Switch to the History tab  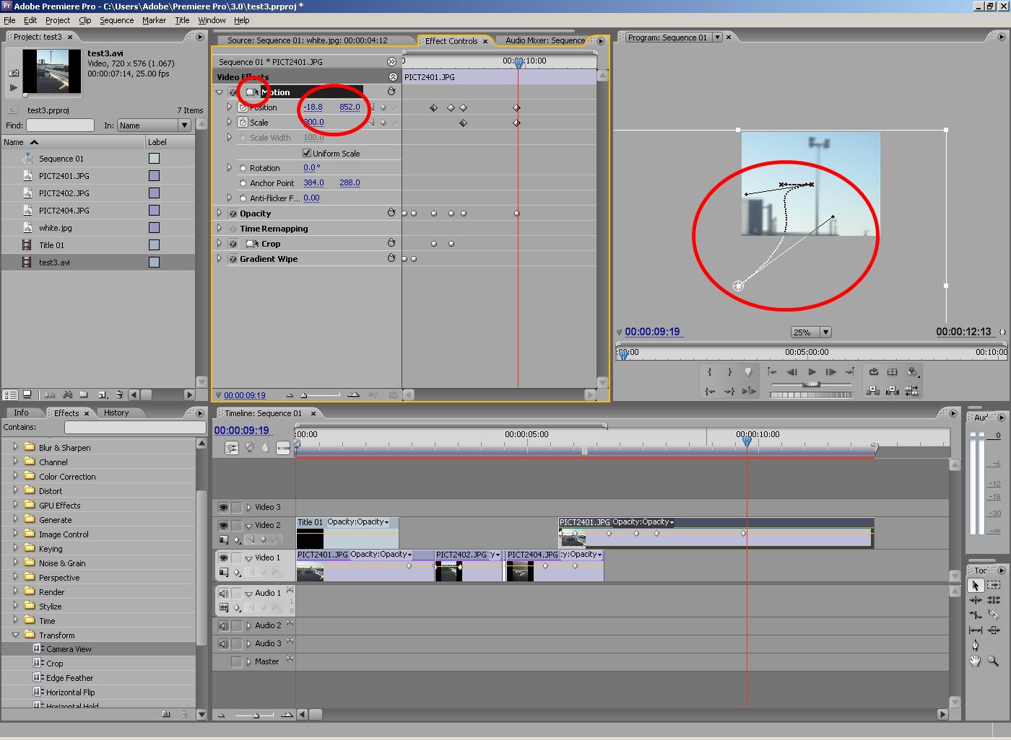point(116,413)
